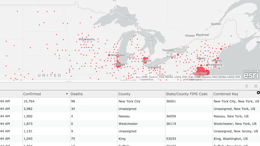Click the Minneapolis map label
Image resolution: width=260 pixels, height=146 pixels.
86,39
